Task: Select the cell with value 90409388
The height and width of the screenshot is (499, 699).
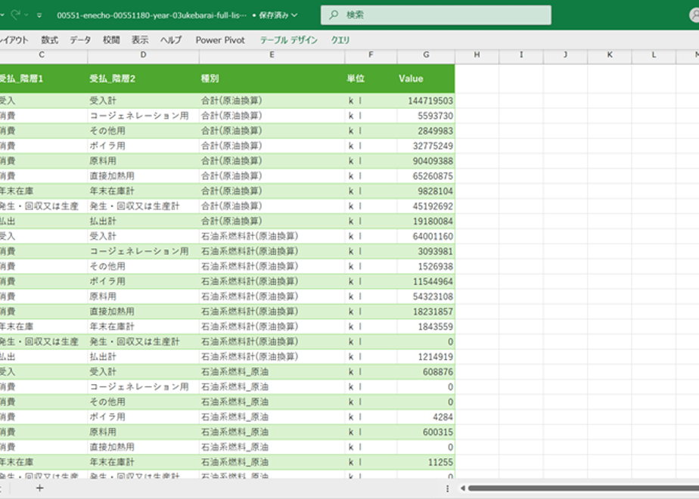Action: tap(426, 161)
